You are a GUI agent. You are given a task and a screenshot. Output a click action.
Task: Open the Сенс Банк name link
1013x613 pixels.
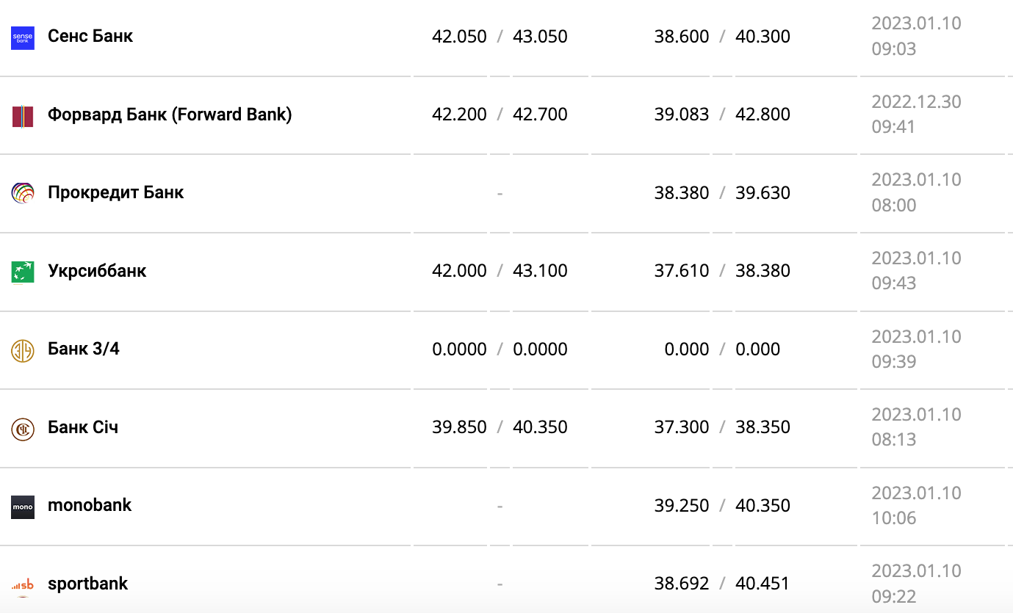pos(90,36)
